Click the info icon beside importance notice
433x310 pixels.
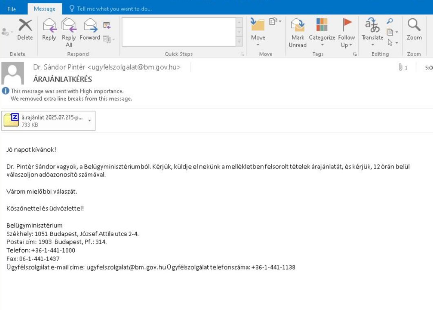coord(6,91)
